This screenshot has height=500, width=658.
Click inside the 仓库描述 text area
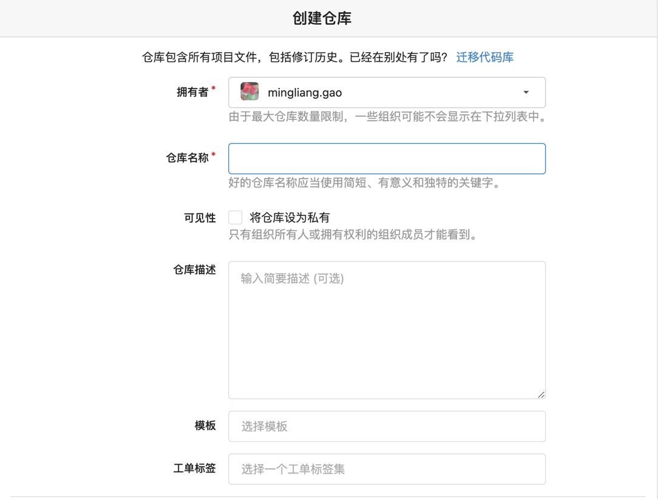tap(387, 329)
